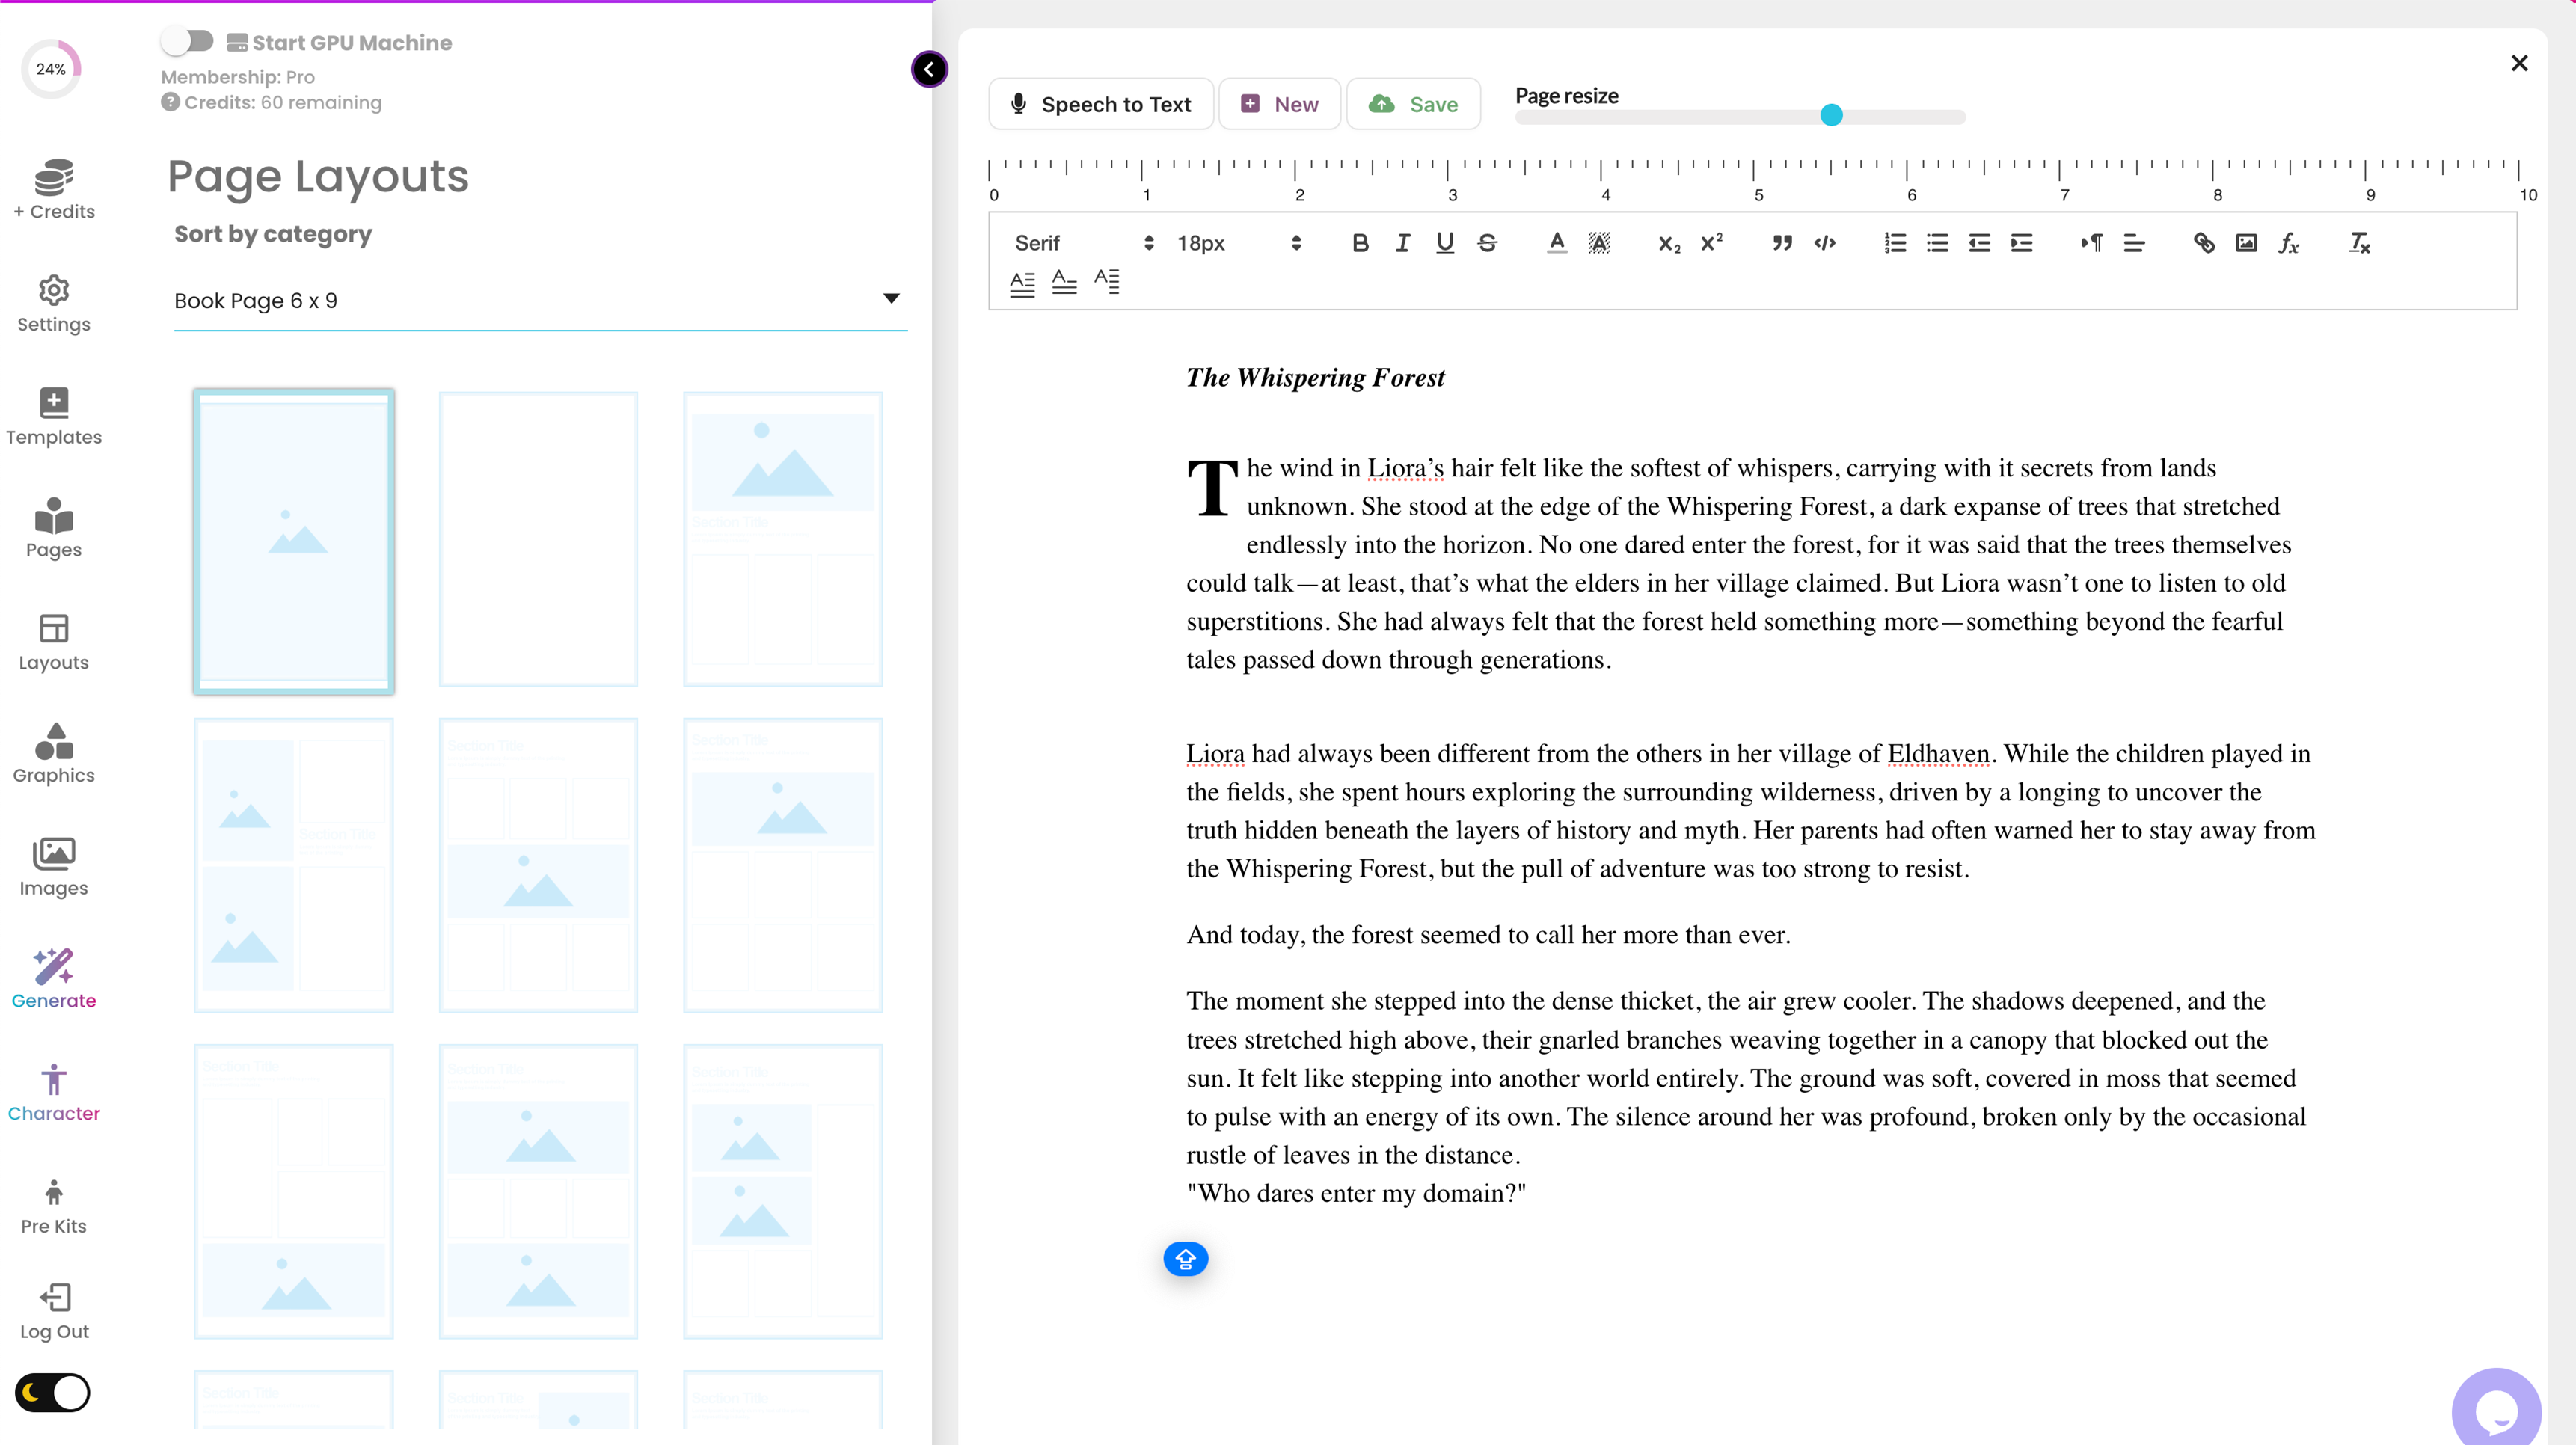Open the Generate tool
The height and width of the screenshot is (1445, 2576).
tap(54, 980)
